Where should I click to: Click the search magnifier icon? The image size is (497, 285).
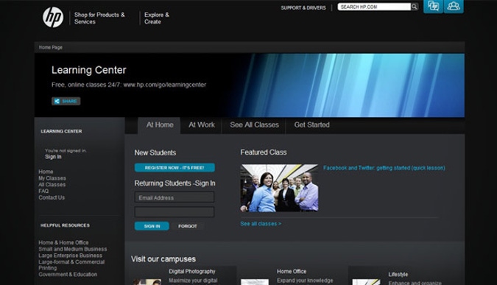(x=415, y=7)
